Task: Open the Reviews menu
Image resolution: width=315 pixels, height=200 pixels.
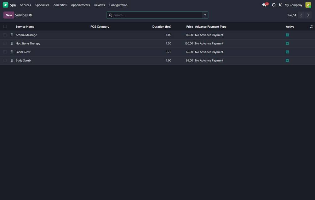Action: pyautogui.click(x=100, y=5)
